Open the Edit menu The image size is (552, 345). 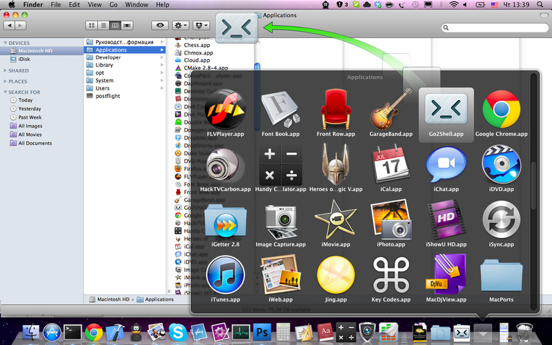coord(75,5)
